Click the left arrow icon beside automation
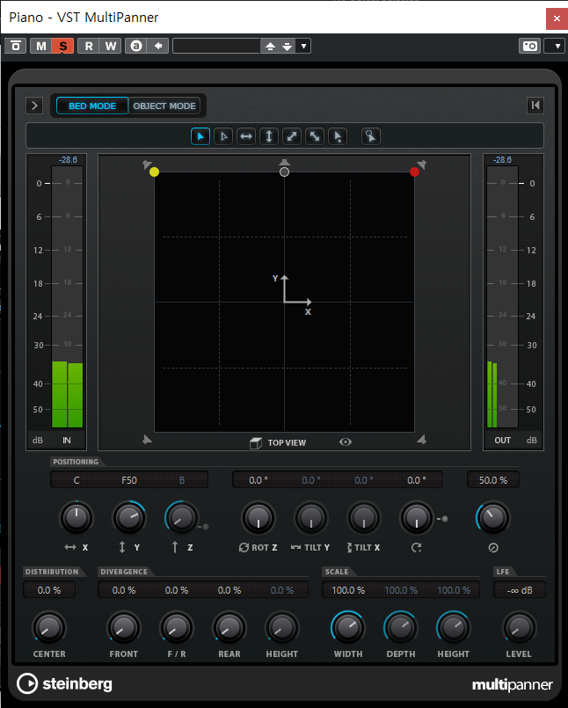Viewport: 568px width, 708px height. pyautogui.click(x=158, y=46)
